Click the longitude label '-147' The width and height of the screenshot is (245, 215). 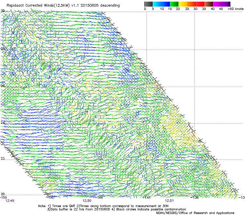coord(51,197)
